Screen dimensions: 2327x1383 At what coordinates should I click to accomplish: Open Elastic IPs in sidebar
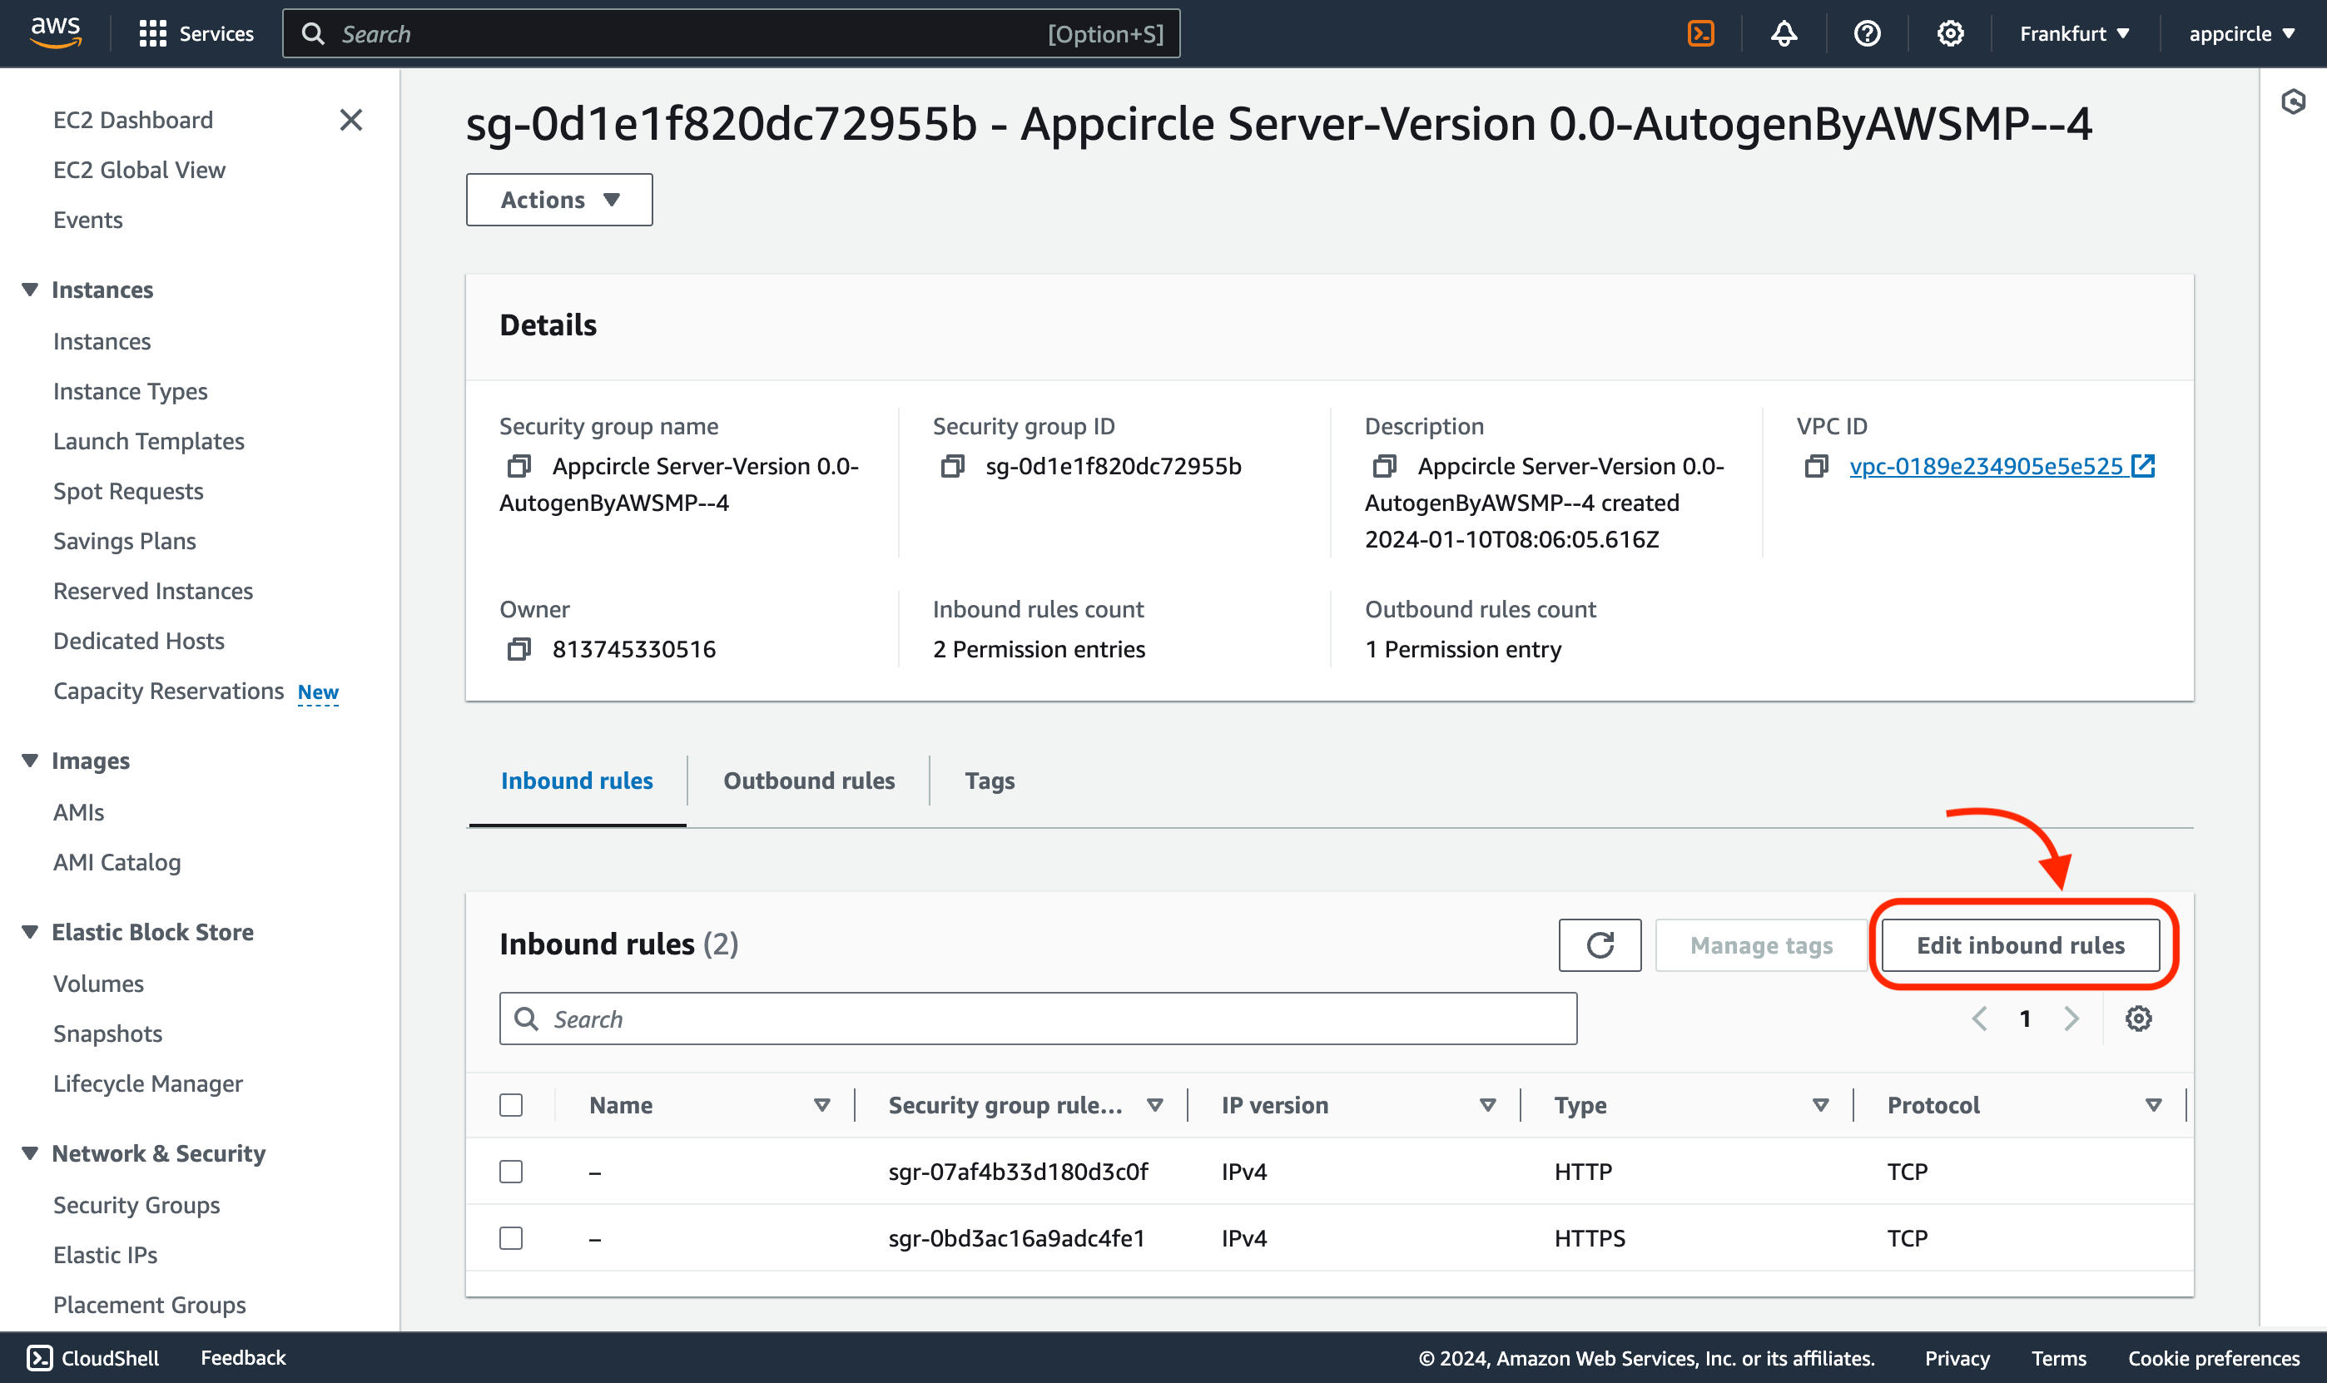tap(106, 1254)
